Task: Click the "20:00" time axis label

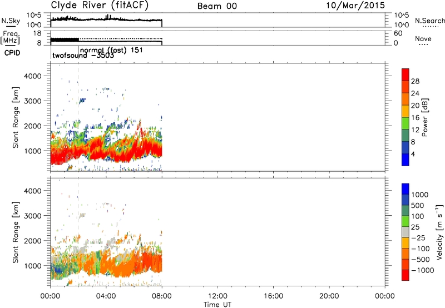Action: click(x=329, y=296)
